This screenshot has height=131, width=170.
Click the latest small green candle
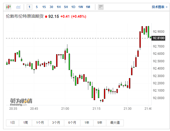[x=150, y=37]
